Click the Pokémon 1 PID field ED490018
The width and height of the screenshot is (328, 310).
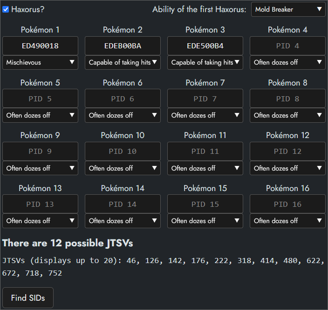coord(40,46)
